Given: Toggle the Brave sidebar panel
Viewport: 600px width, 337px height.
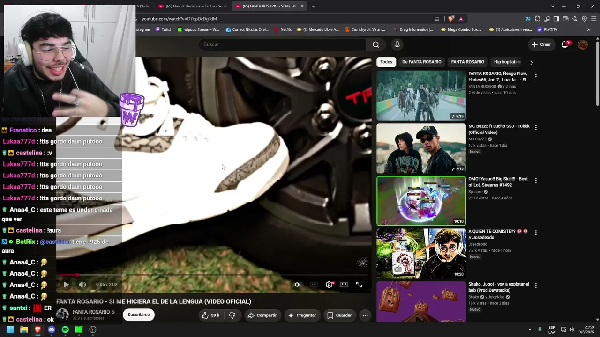Looking at the screenshot, I should coord(556,19).
